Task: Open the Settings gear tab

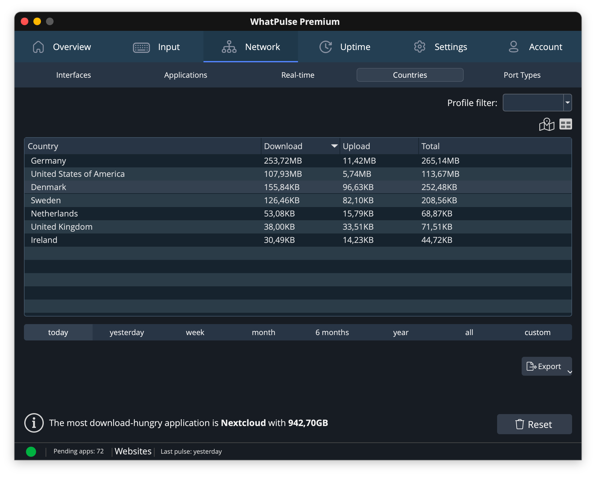Action: tap(440, 47)
